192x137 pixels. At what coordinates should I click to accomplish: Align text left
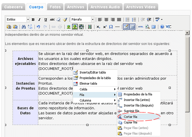[x=100, y=20]
